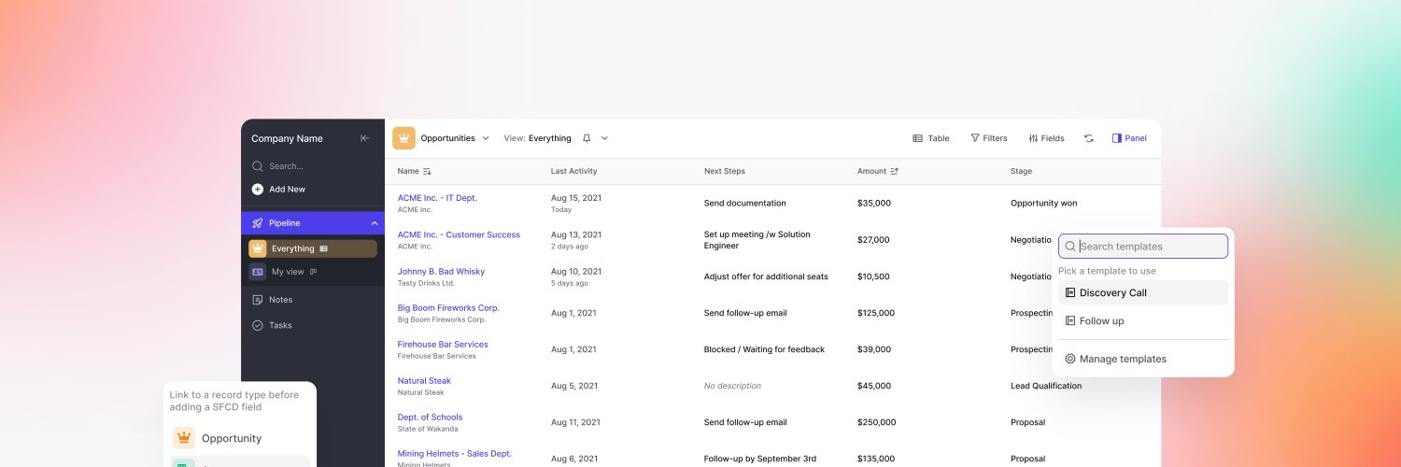Screen dimensions: 1401x467
Task: Toggle the Panel button
Action: [1129, 138]
